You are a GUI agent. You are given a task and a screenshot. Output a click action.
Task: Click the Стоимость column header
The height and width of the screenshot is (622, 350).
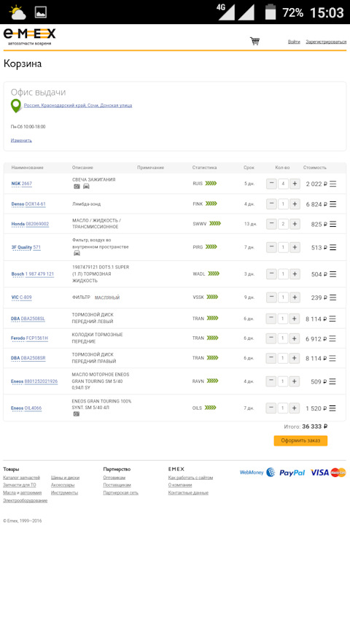pyautogui.click(x=315, y=168)
